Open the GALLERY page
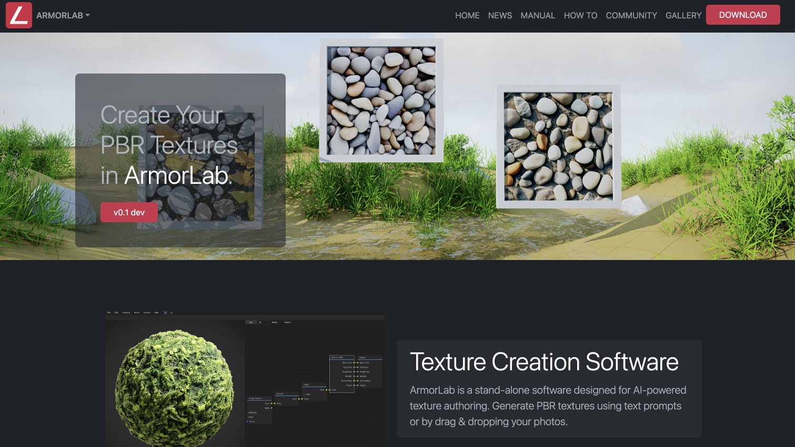Image resolution: width=795 pixels, height=447 pixels. click(683, 15)
